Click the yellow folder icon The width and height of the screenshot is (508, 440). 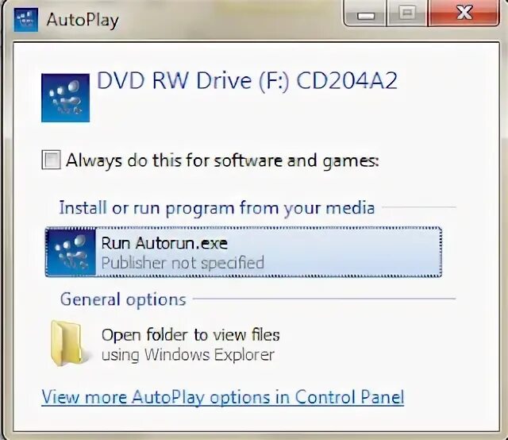click(67, 343)
